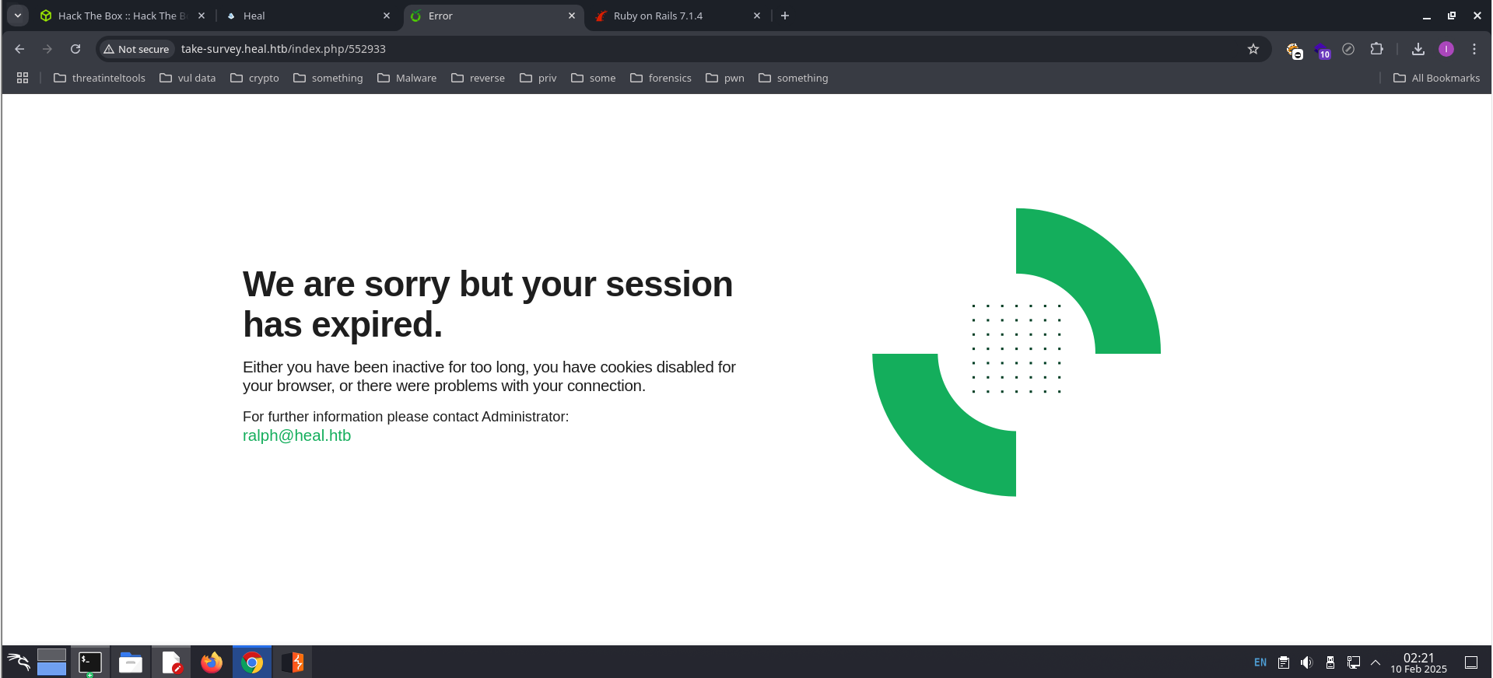The image size is (1493, 678).
Task: Click the Not secure site info chip
Action: coord(136,49)
